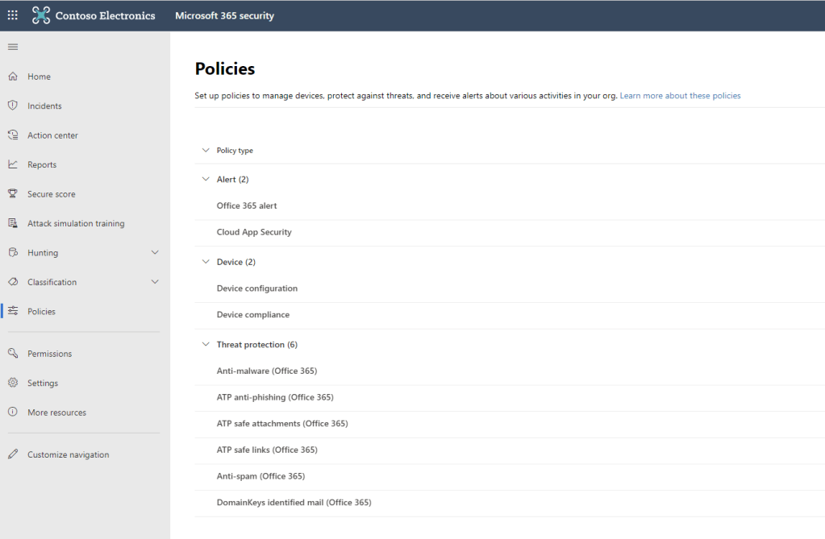Viewport: 825px width, 539px height.
Task: Click the Settings gear icon
Action: click(x=13, y=383)
